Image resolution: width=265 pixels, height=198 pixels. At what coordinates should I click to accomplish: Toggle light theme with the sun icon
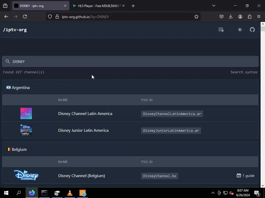point(240,30)
